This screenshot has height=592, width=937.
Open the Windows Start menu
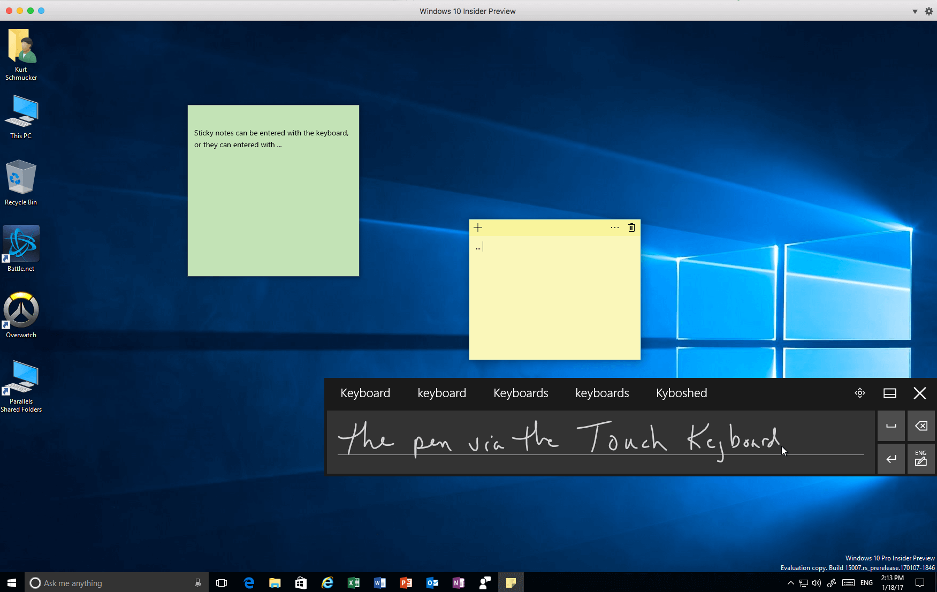[12, 582]
